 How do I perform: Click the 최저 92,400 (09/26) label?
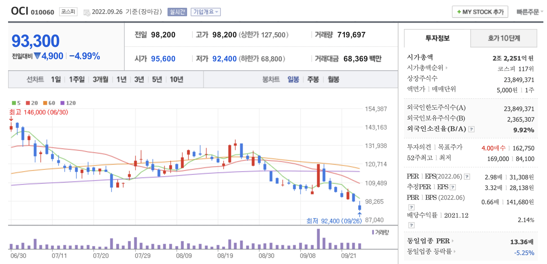334,221
